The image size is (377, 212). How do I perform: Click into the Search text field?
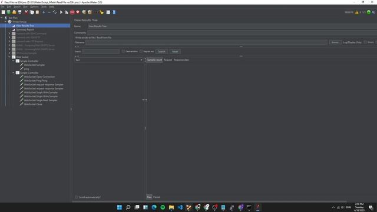click(101, 51)
